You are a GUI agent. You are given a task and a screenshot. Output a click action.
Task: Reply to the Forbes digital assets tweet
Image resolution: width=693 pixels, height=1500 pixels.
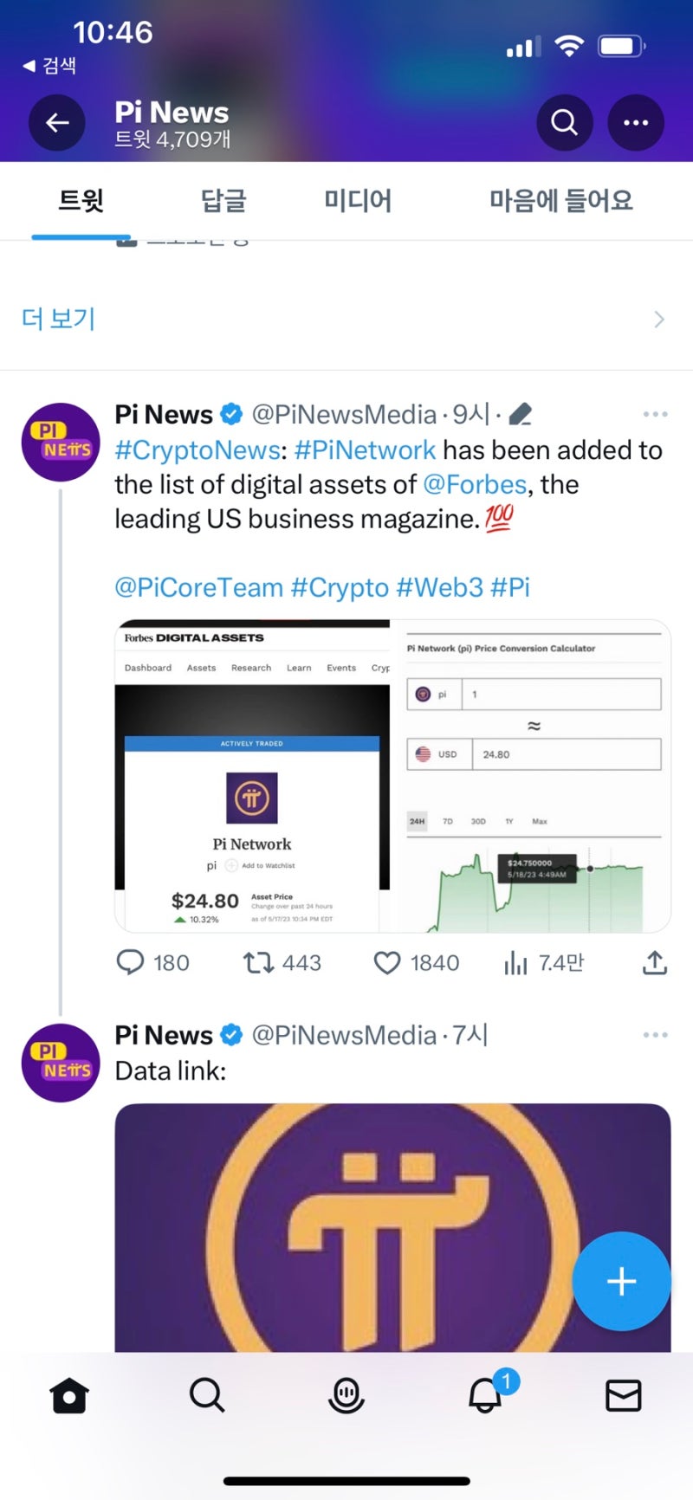pyautogui.click(x=131, y=962)
